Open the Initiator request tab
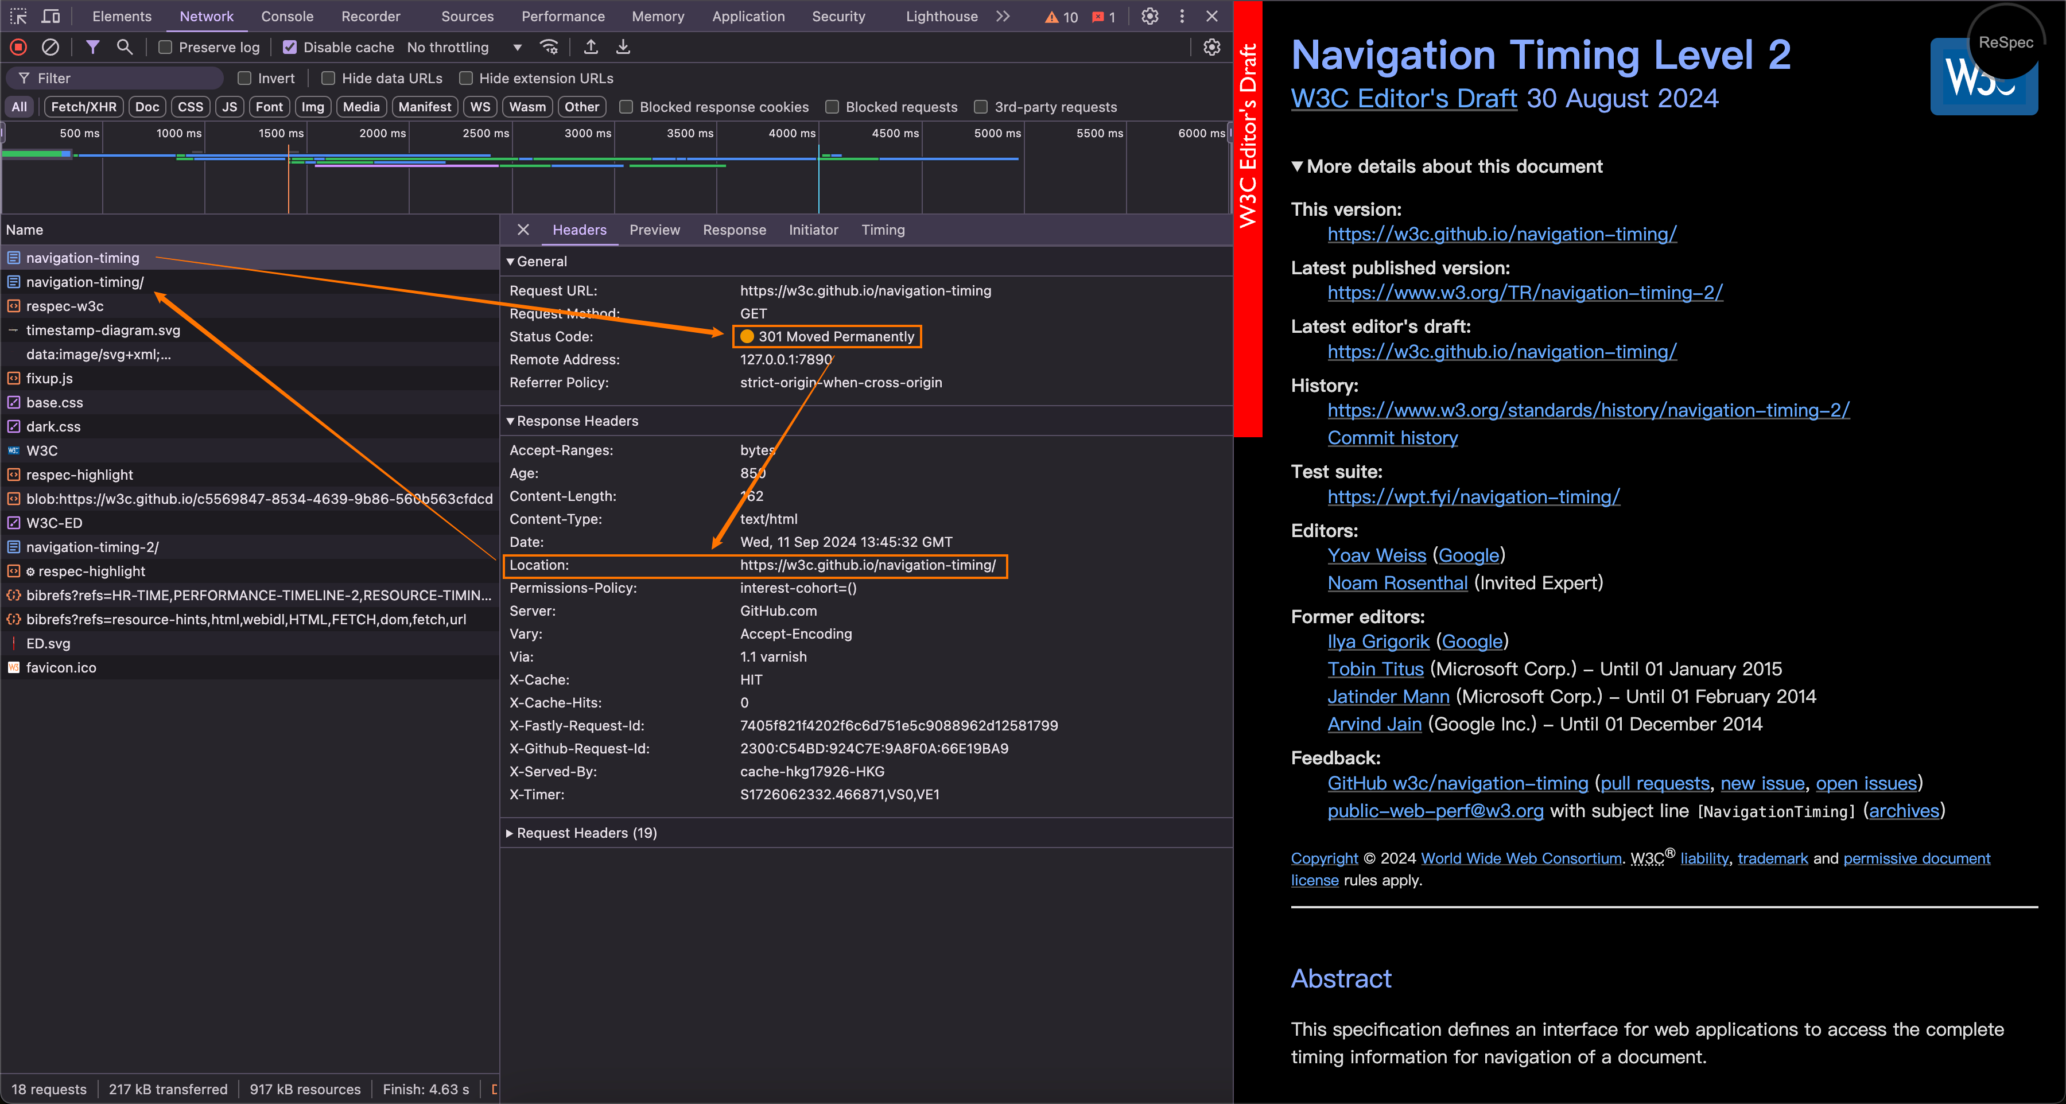Viewport: 2066px width, 1104px height. tap(813, 230)
